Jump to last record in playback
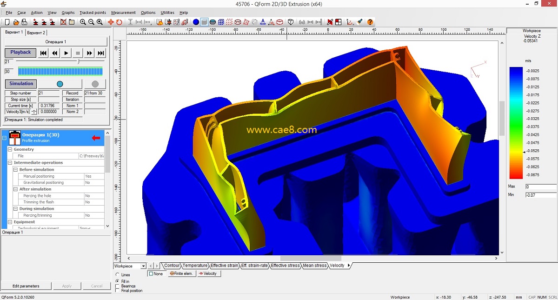The width and height of the screenshot is (558, 300). click(x=101, y=53)
